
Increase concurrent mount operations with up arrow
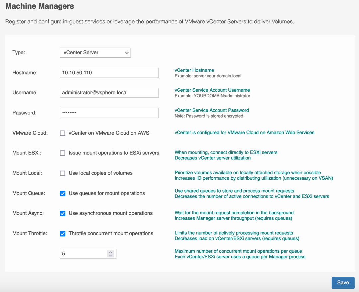click(111, 252)
